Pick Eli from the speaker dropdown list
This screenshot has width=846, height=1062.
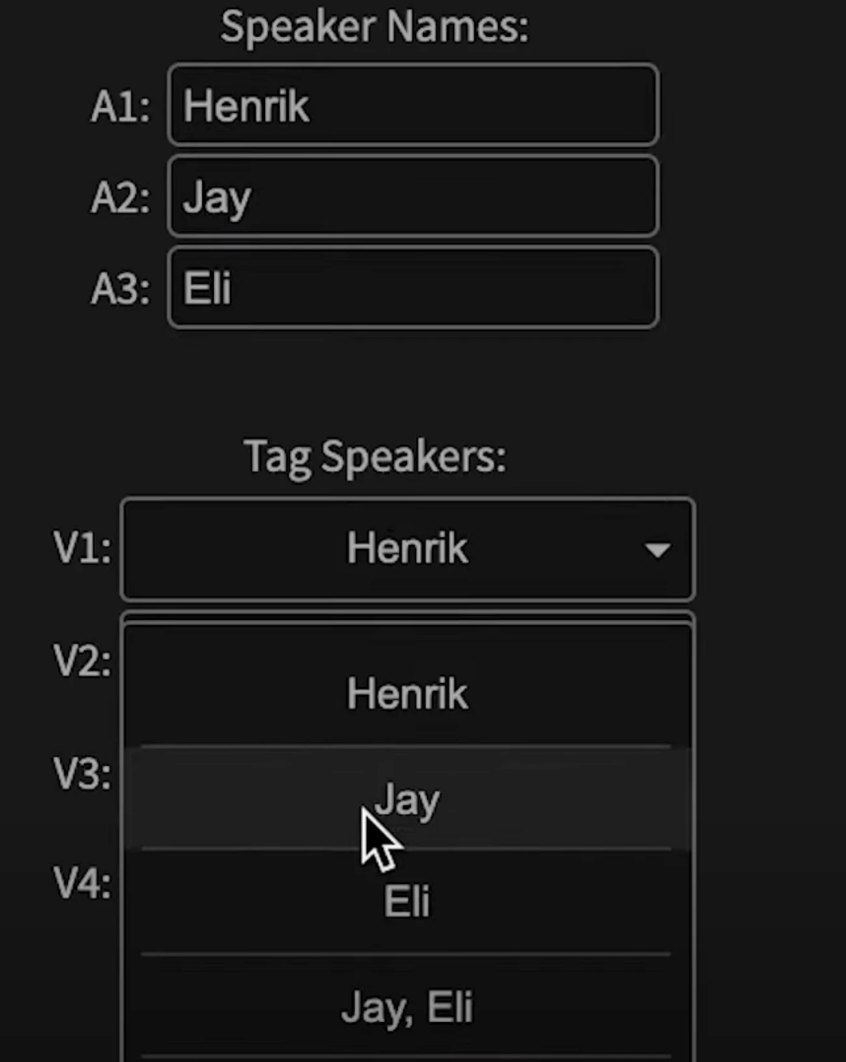[x=407, y=902]
